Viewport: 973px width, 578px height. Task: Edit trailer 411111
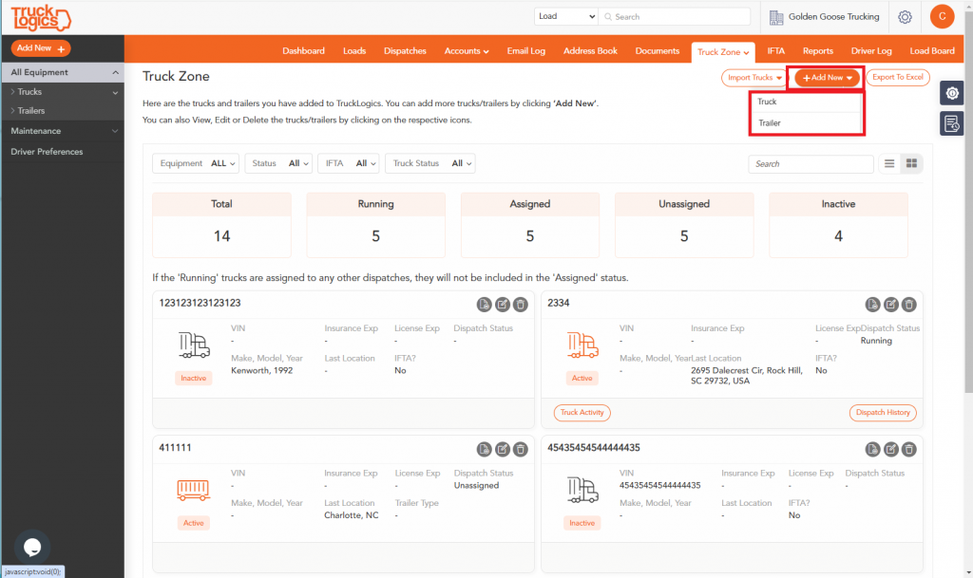click(x=502, y=449)
